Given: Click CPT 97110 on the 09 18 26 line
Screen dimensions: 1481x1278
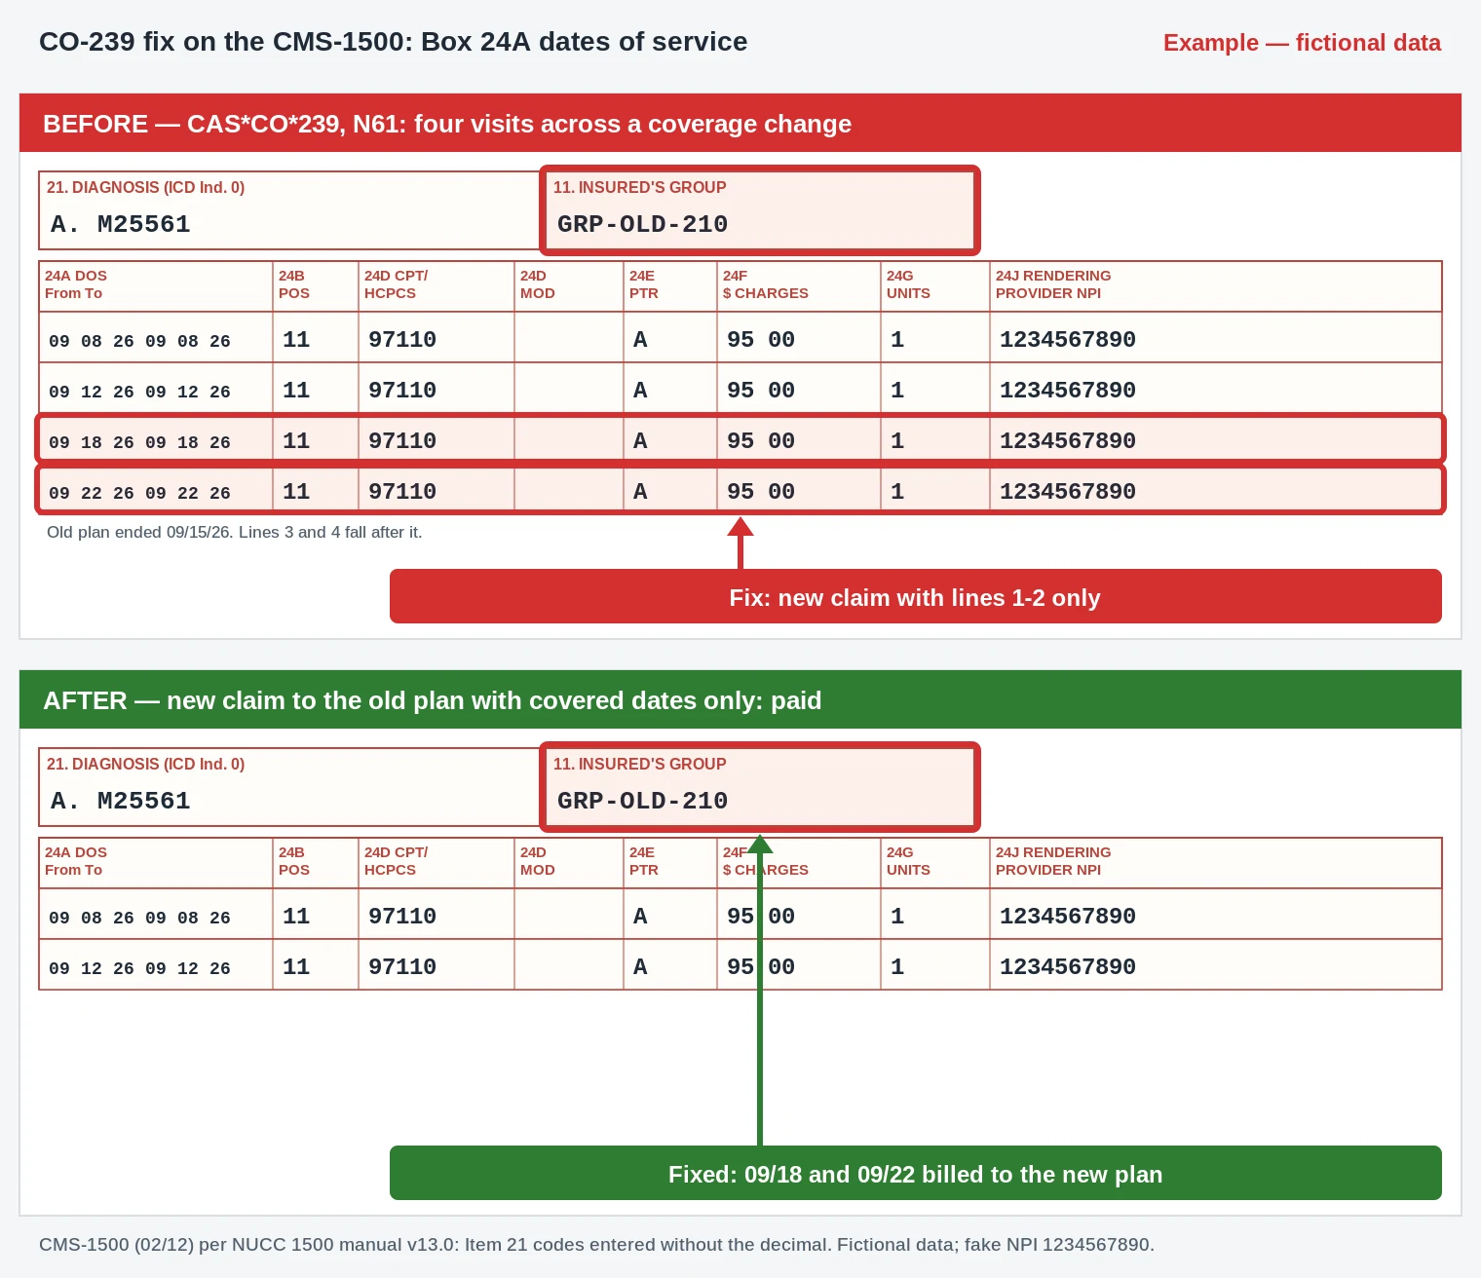Looking at the screenshot, I should click(402, 440).
